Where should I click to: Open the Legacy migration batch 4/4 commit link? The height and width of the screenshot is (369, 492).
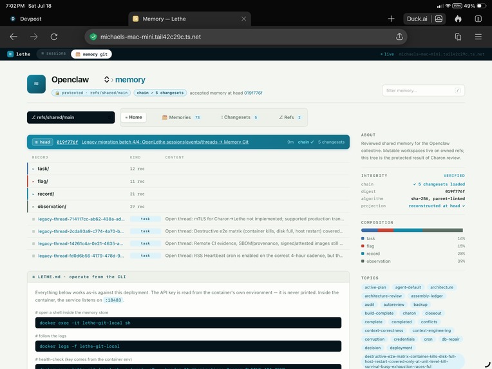pos(165,142)
